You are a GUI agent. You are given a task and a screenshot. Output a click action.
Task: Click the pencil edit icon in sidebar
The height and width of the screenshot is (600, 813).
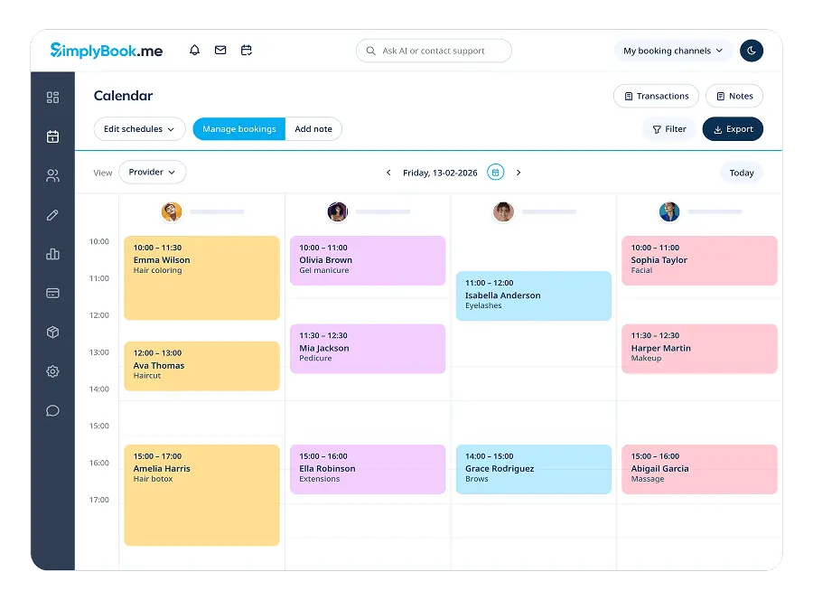coord(52,215)
